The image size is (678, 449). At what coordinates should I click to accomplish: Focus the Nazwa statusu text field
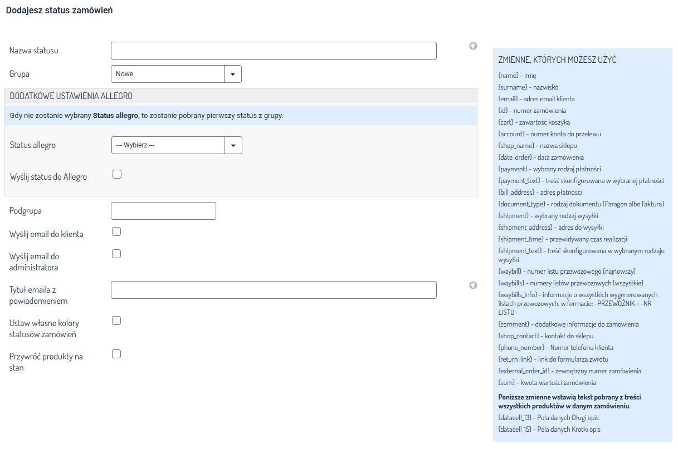click(x=274, y=51)
